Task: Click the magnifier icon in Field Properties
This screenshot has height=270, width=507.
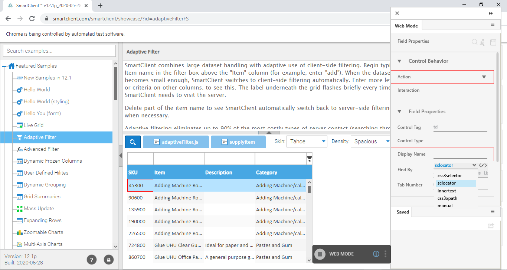Action: pos(474,42)
